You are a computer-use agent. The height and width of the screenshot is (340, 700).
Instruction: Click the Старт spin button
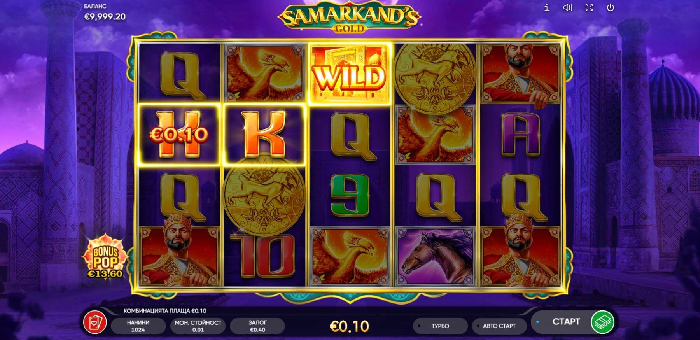click(x=566, y=322)
